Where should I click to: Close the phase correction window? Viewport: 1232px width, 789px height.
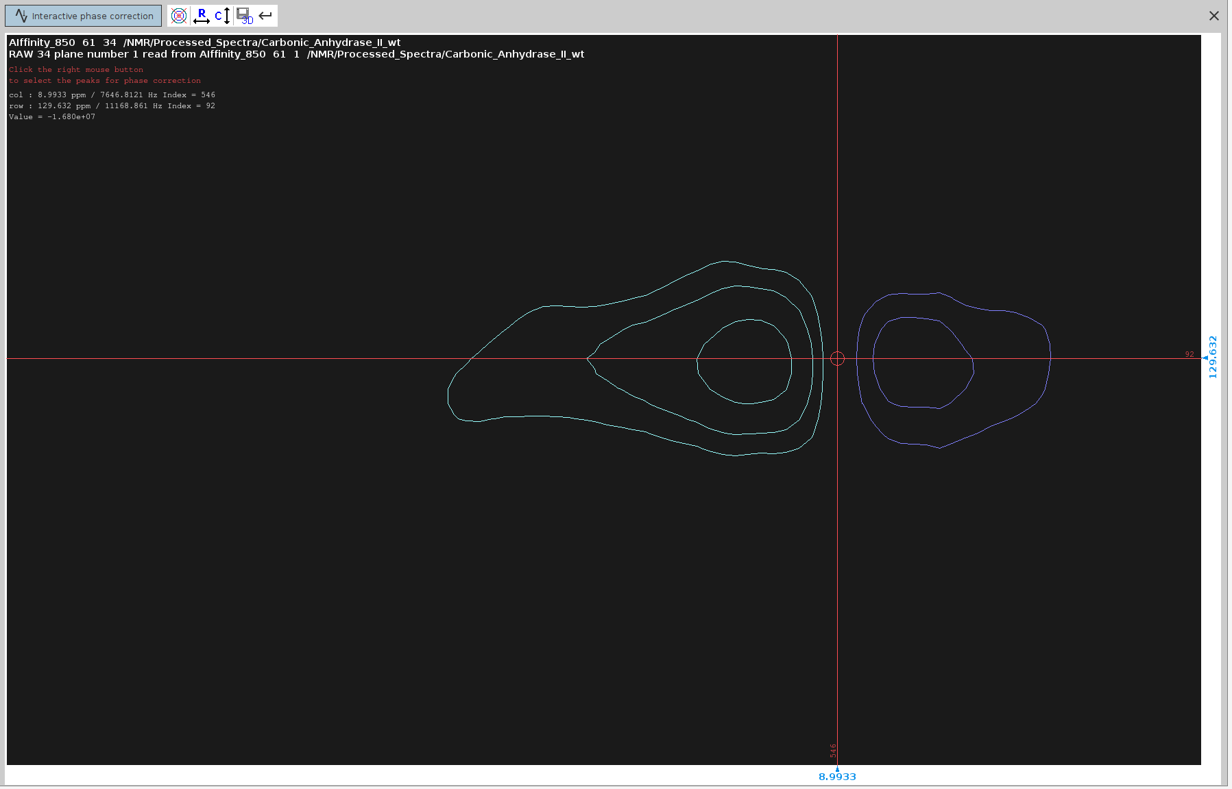pyautogui.click(x=1213, y=16)
